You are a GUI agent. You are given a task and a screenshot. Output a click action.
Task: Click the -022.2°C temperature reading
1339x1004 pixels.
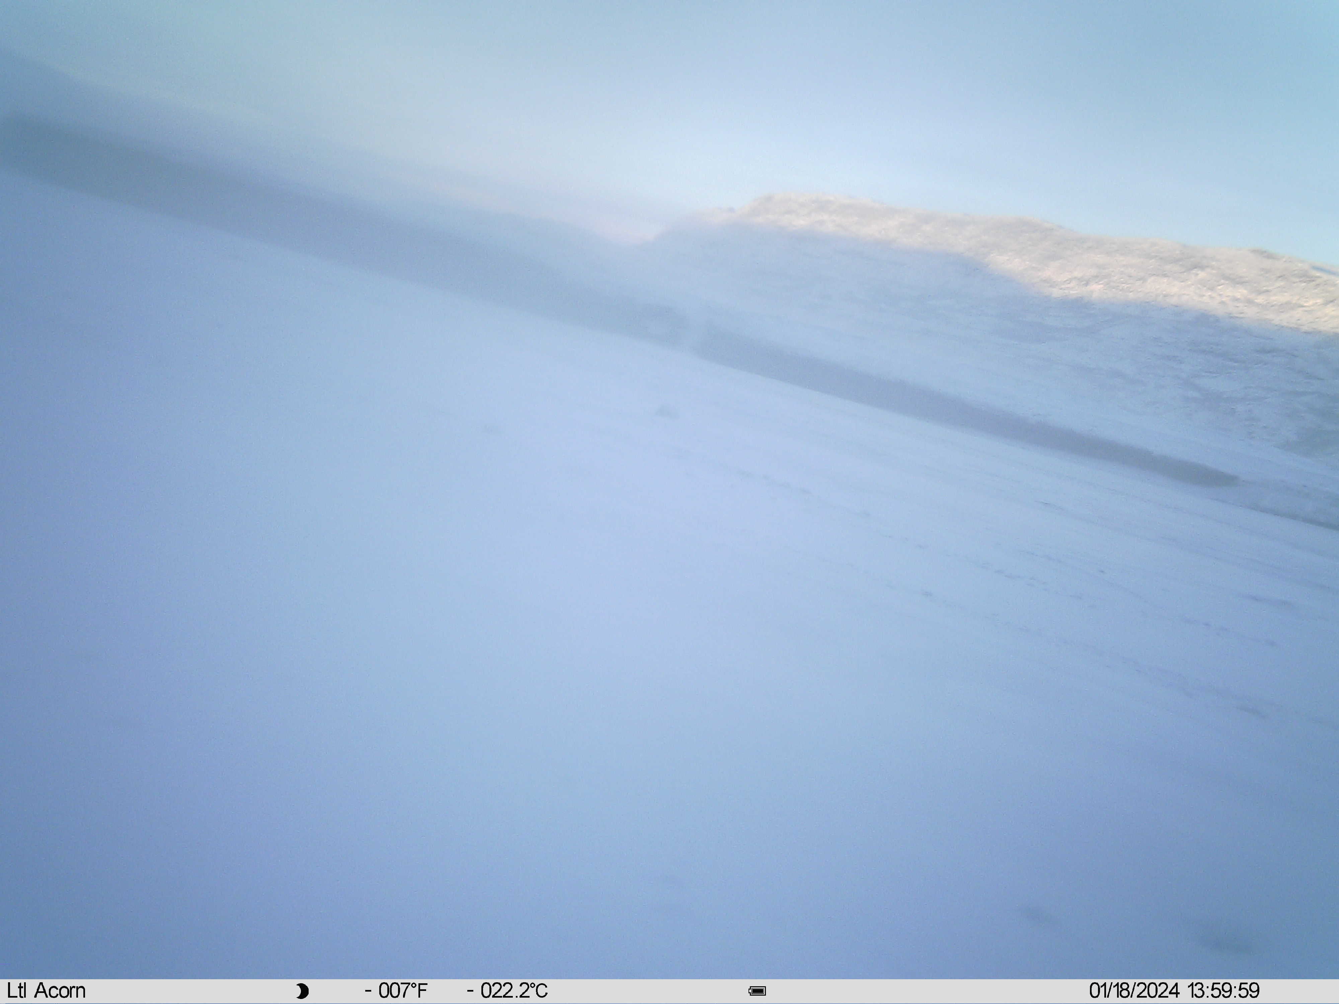507,991
